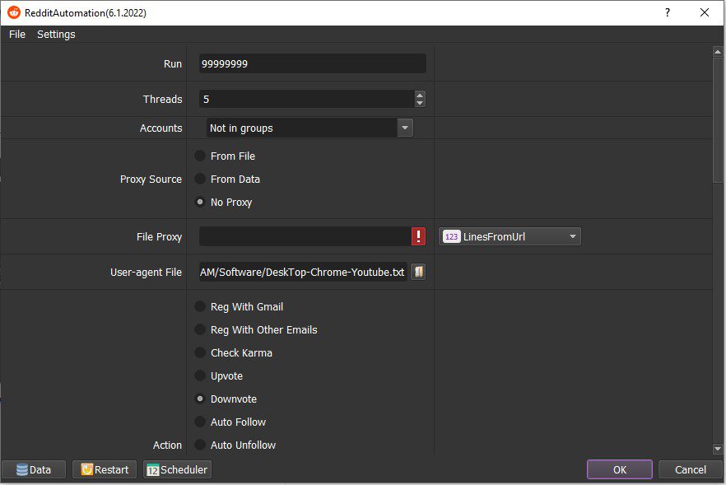This screenshot has height=485, width=726.
Task: Open the Scheduler button
Action: (177, 469)
